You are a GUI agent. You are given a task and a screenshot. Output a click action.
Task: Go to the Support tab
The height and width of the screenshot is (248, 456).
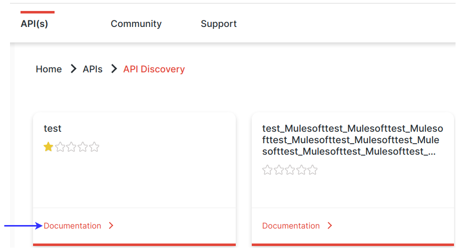[x=218, y=24]
